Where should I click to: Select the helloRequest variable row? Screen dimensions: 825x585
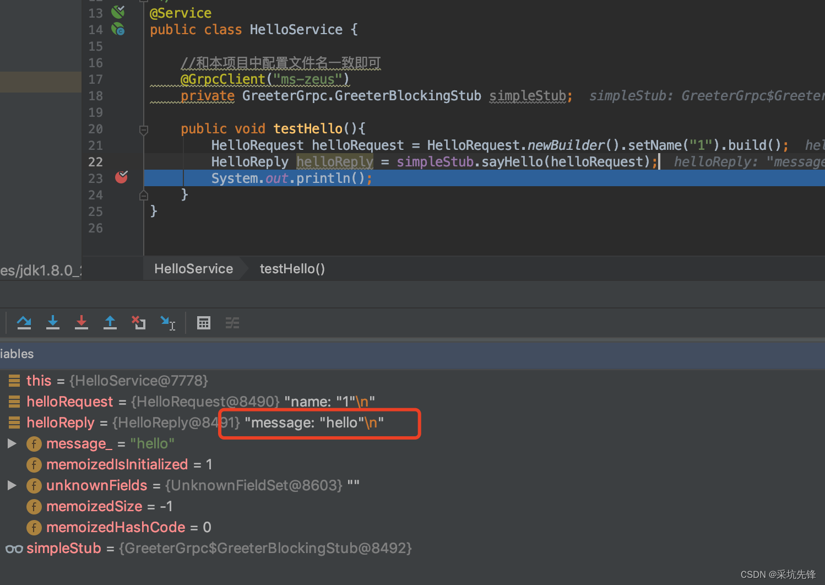[413, 402]
